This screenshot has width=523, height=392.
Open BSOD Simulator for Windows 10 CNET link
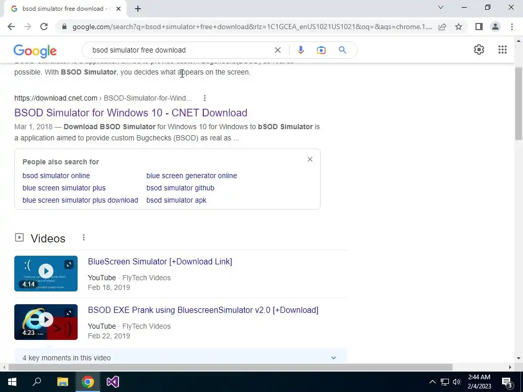pos(131,113)
